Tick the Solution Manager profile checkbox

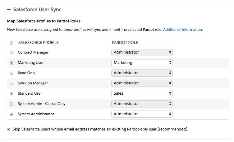coord(12,83)
